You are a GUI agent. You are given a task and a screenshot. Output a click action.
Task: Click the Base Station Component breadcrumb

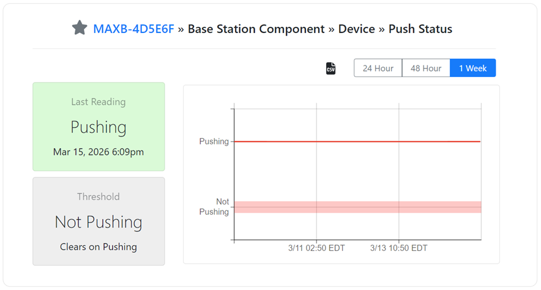coord(256,29)
